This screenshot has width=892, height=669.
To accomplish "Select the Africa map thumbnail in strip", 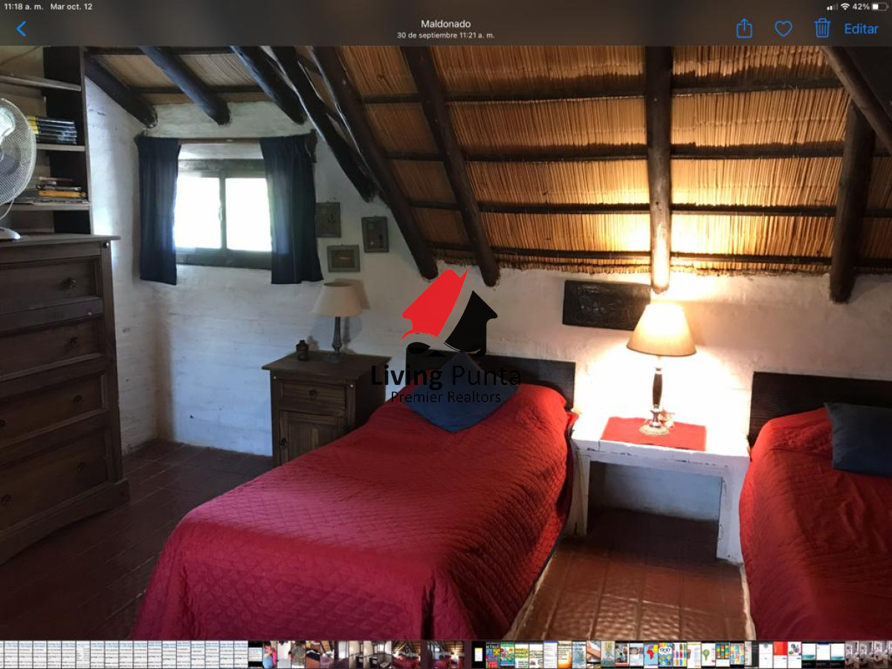I will (650, 655).
